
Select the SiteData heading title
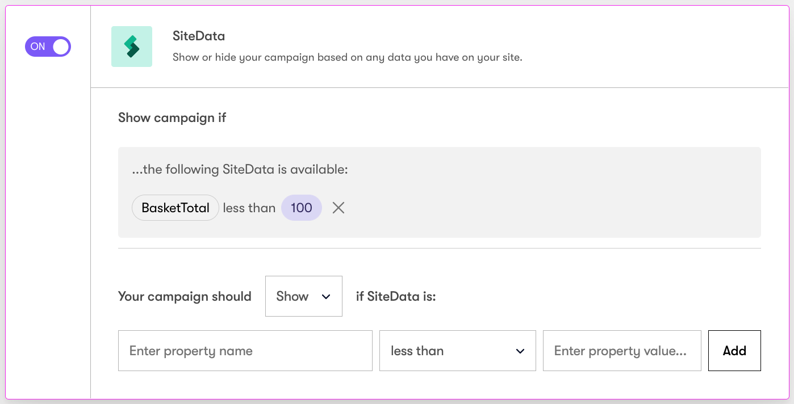(199, 36)
